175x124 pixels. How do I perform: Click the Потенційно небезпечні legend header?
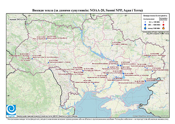click(163, 19)
